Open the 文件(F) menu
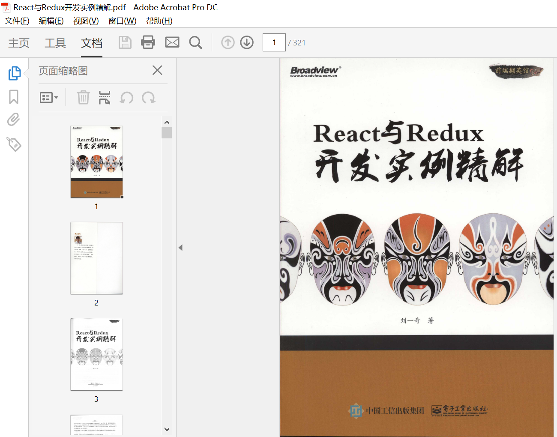 pos(17,21)
